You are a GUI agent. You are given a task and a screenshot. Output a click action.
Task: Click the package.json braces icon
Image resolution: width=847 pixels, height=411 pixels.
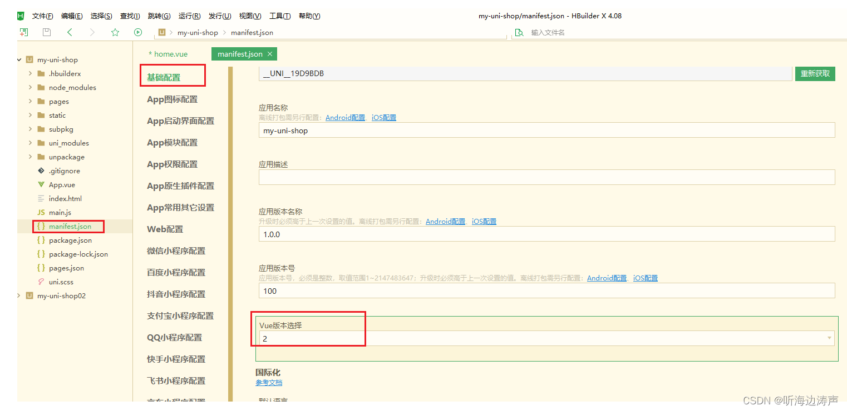coord(41,240)
